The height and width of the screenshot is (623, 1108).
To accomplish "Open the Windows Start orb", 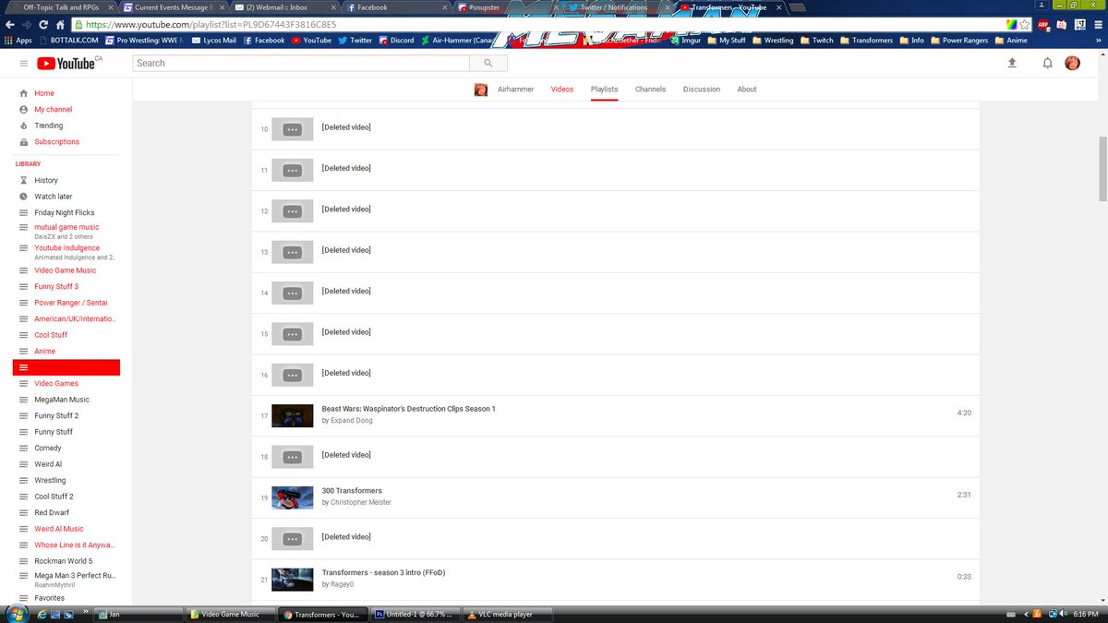I will [x=17, y=614].
